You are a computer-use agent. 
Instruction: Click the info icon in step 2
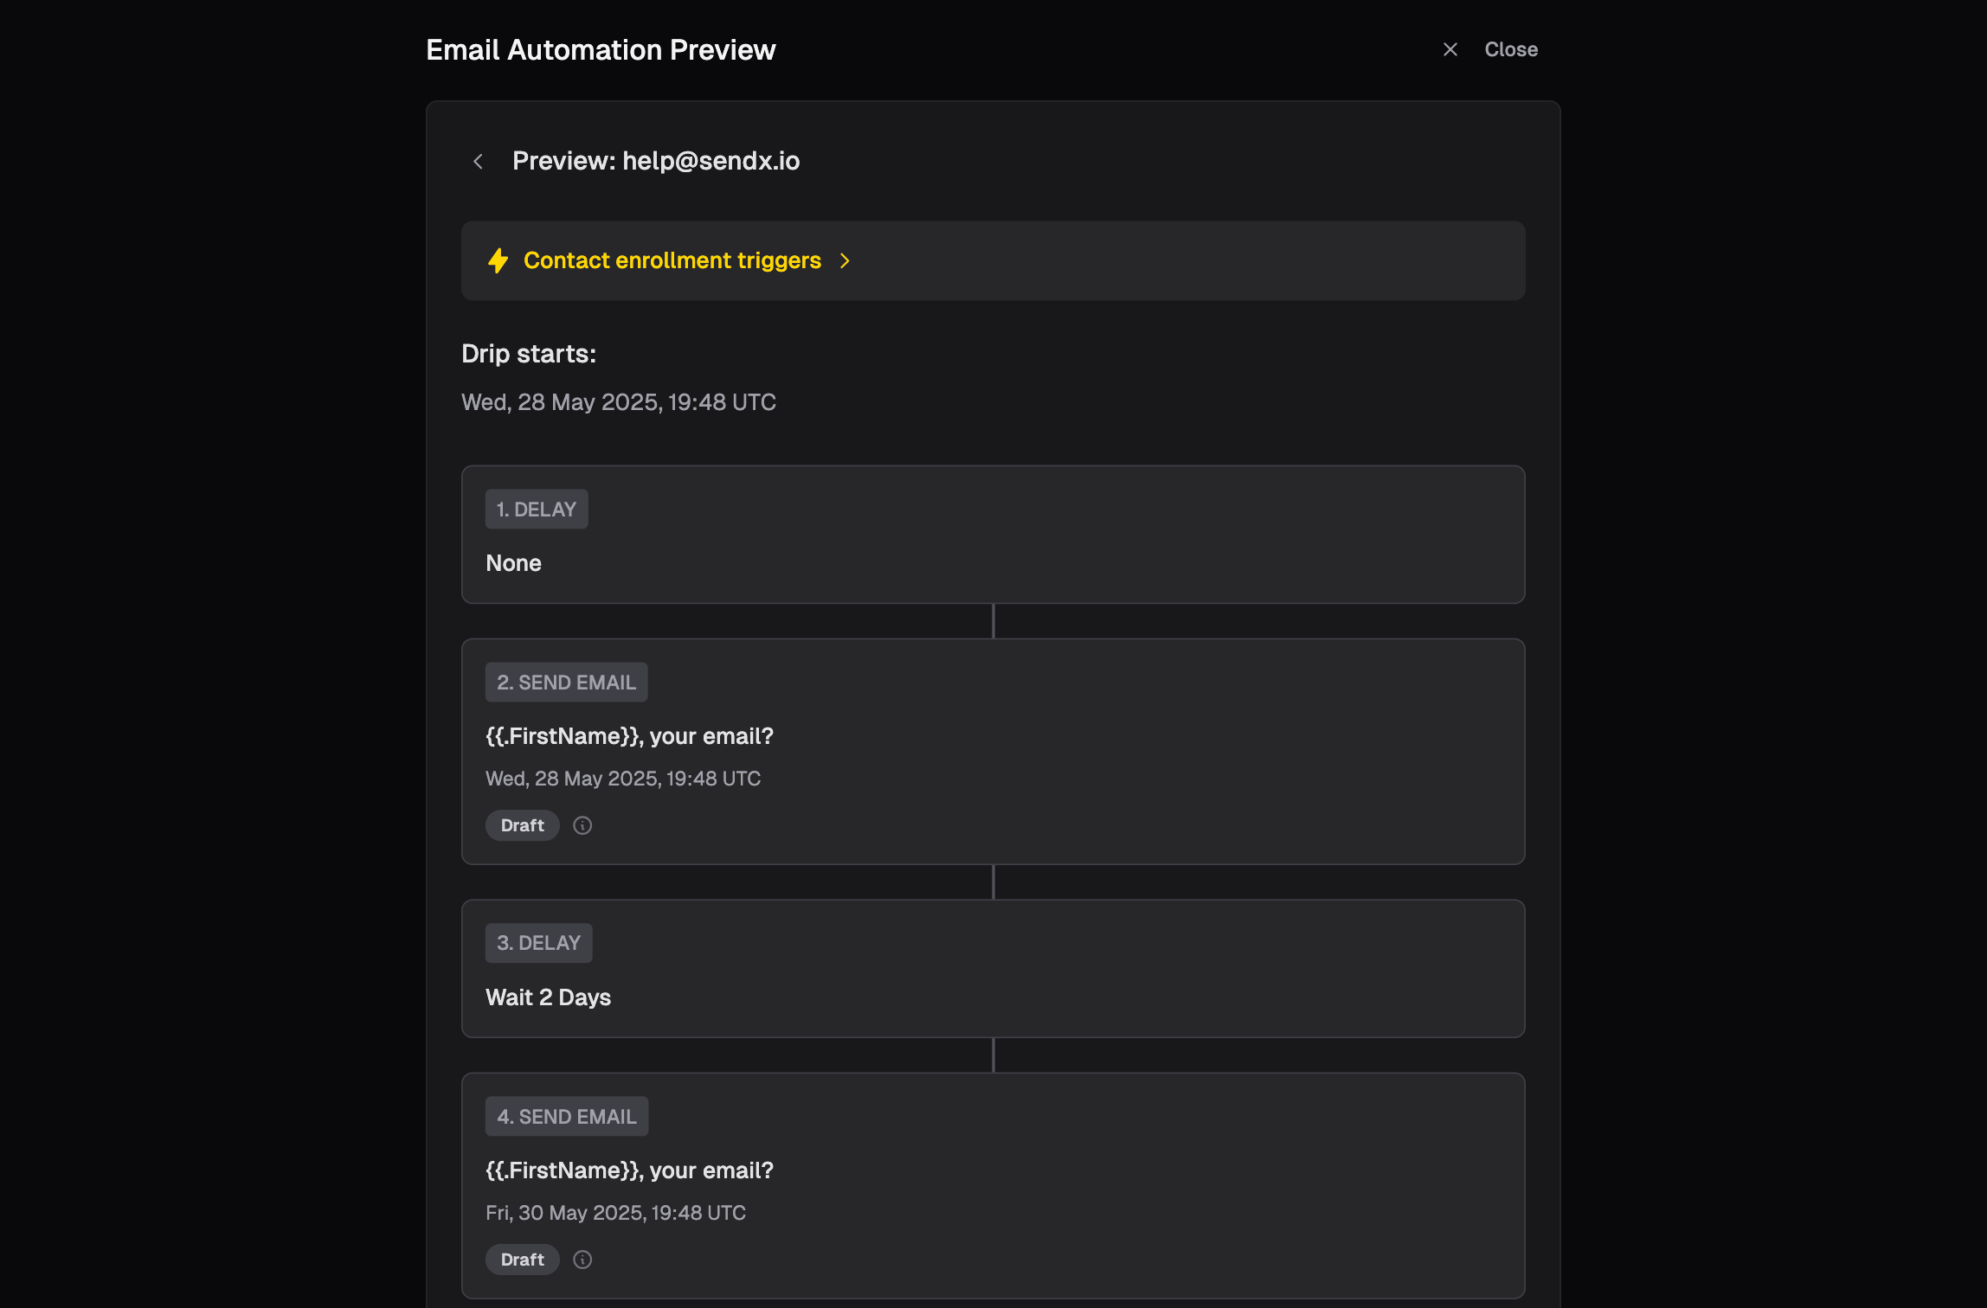pyautogui.click(x=582, y=825)
